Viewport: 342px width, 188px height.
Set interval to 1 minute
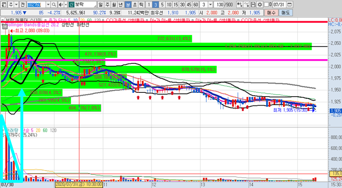(x=149, y=4)
